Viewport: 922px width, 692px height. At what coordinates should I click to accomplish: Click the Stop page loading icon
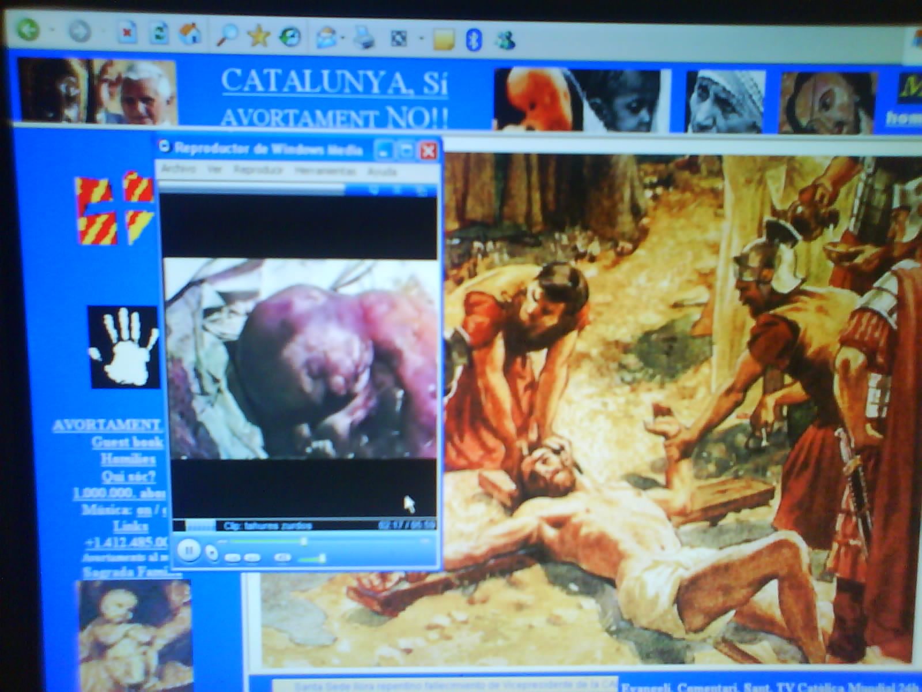126,33
